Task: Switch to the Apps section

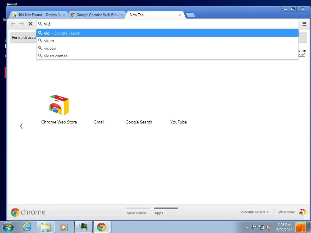Action: (159, 213)
